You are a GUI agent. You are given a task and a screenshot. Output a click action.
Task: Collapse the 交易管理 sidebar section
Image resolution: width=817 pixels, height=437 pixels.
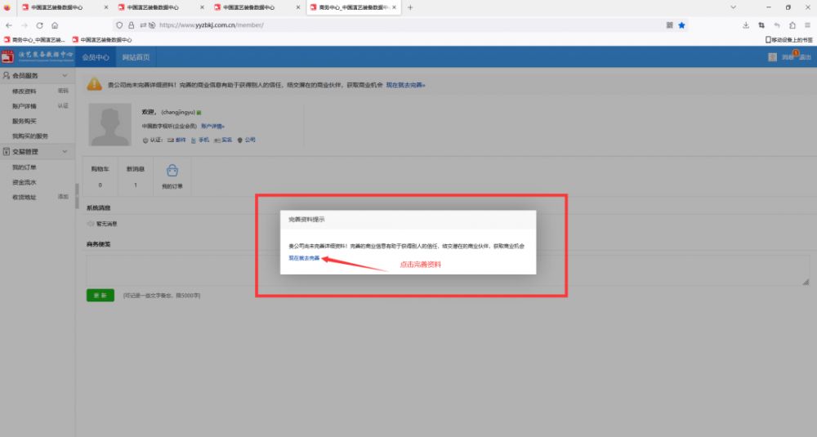65,152
